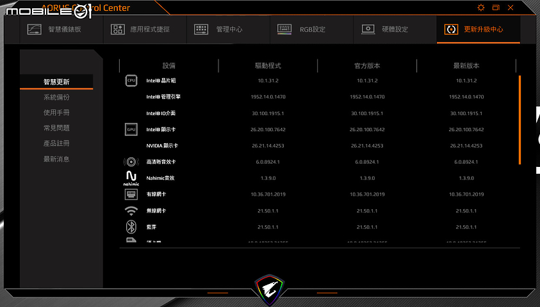540x307 pixels.
Task: Click the RGB keyboard icon
Action: tap(284, 29)
